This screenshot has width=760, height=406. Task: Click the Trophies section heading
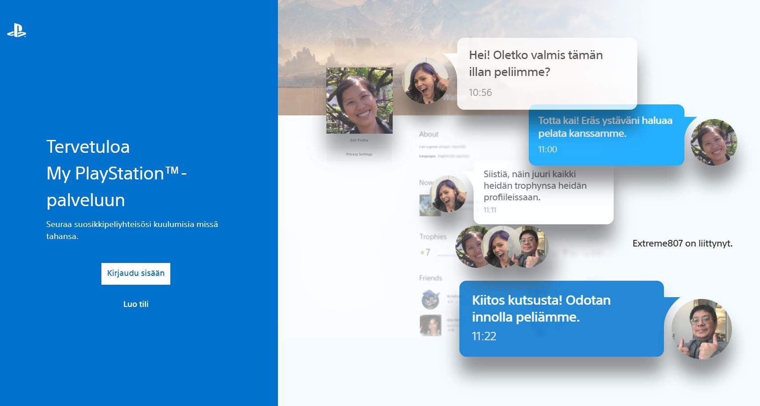tap(433, 237)
